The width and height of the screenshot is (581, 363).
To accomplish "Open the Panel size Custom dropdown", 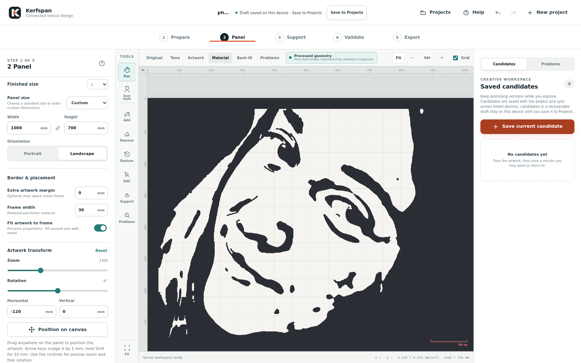I will (x=87, y=103).
